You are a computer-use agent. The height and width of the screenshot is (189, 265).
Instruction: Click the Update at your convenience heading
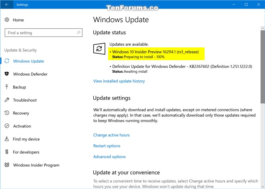click(x=126, y=173)
